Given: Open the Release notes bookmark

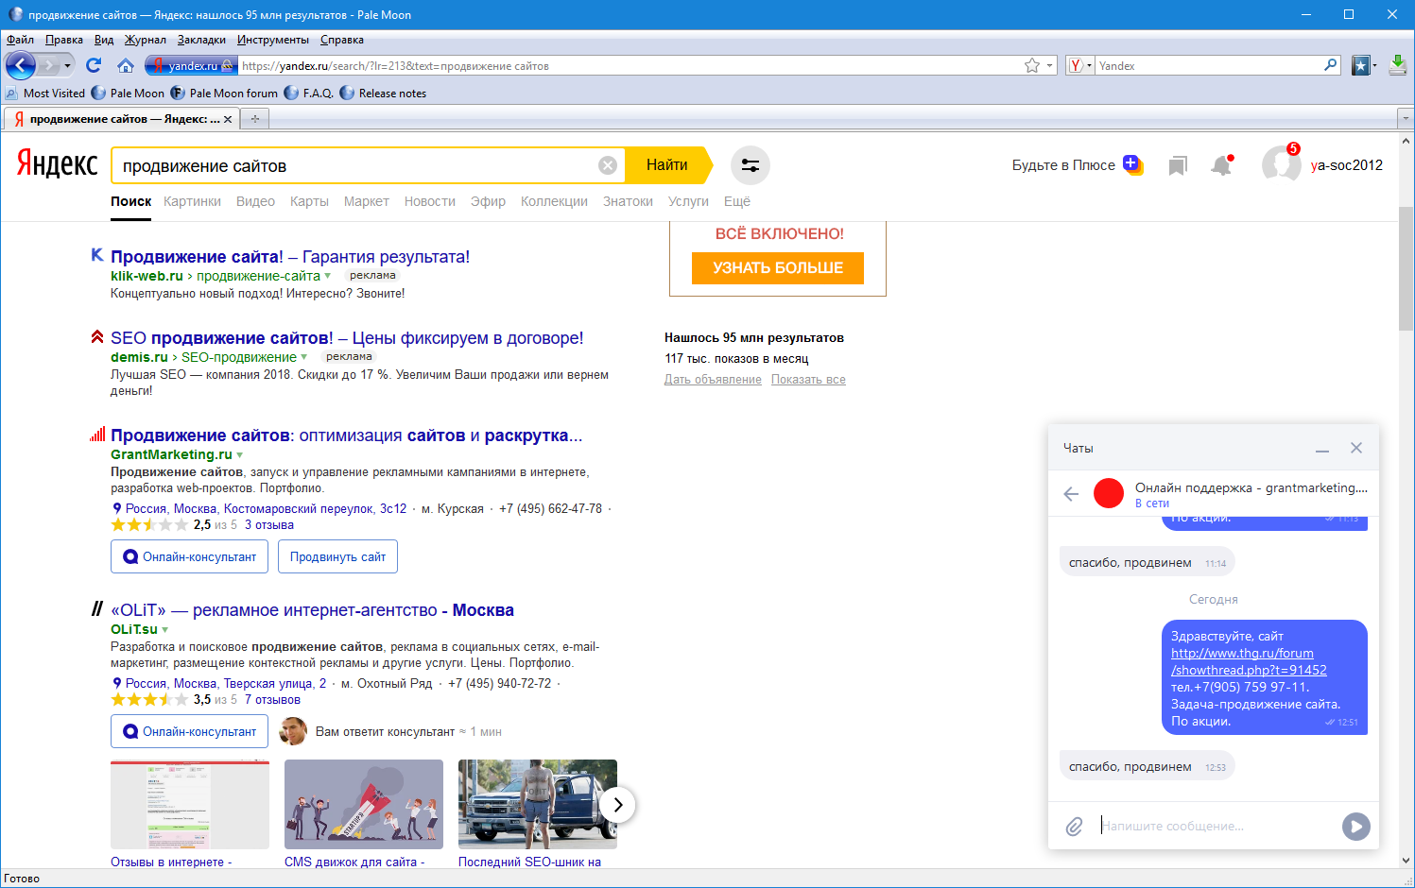Looking at the screenshot, I should tap(383, 94).
